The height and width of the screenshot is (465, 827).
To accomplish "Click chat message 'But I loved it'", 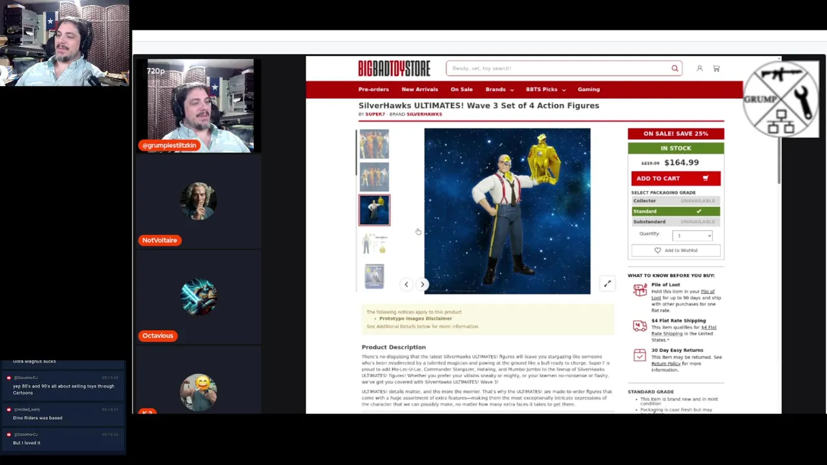I will [26, 443].
